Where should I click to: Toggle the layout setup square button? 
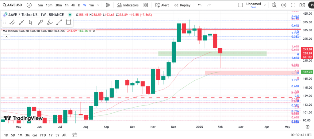[x=241, y=5]
